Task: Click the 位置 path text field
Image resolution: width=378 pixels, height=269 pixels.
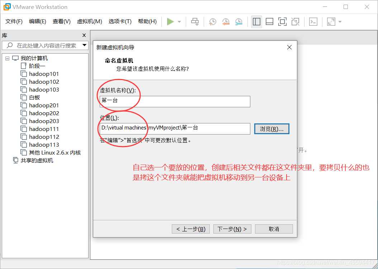Action: pyautogui.click(x=175, y=129)
